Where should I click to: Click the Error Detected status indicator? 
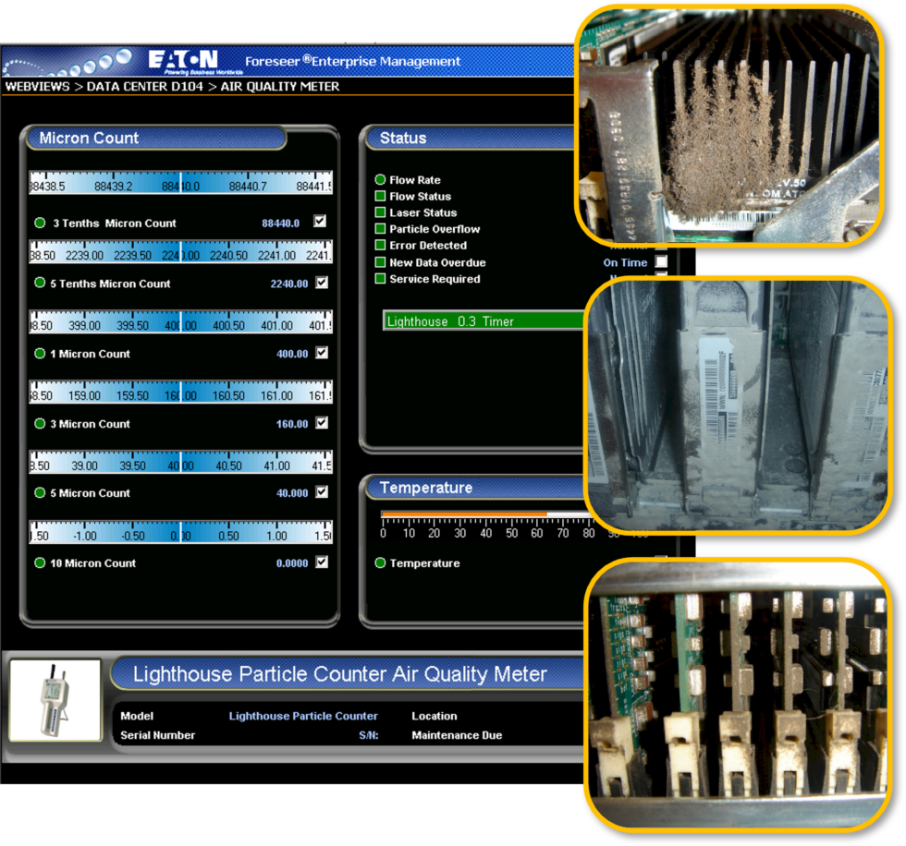[379, 246]
